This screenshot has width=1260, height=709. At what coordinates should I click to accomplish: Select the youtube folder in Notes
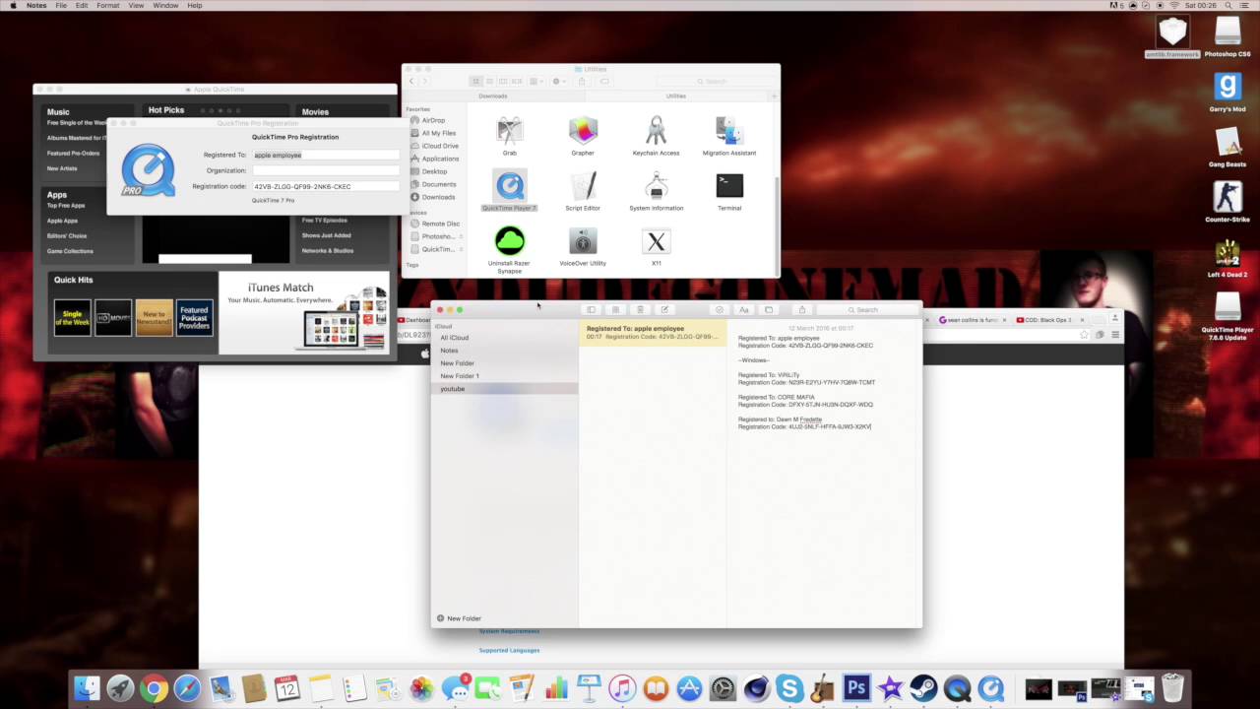click(x=505, y=389)
